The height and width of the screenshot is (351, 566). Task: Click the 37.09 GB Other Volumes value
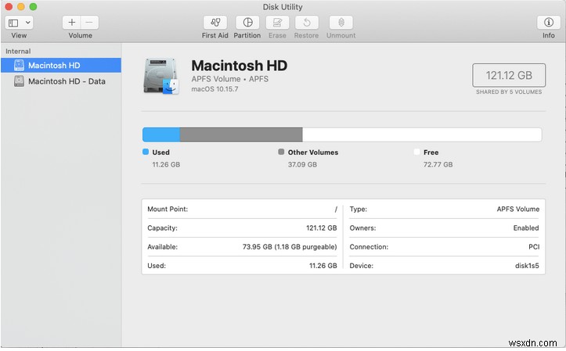(x=302, y=164)
